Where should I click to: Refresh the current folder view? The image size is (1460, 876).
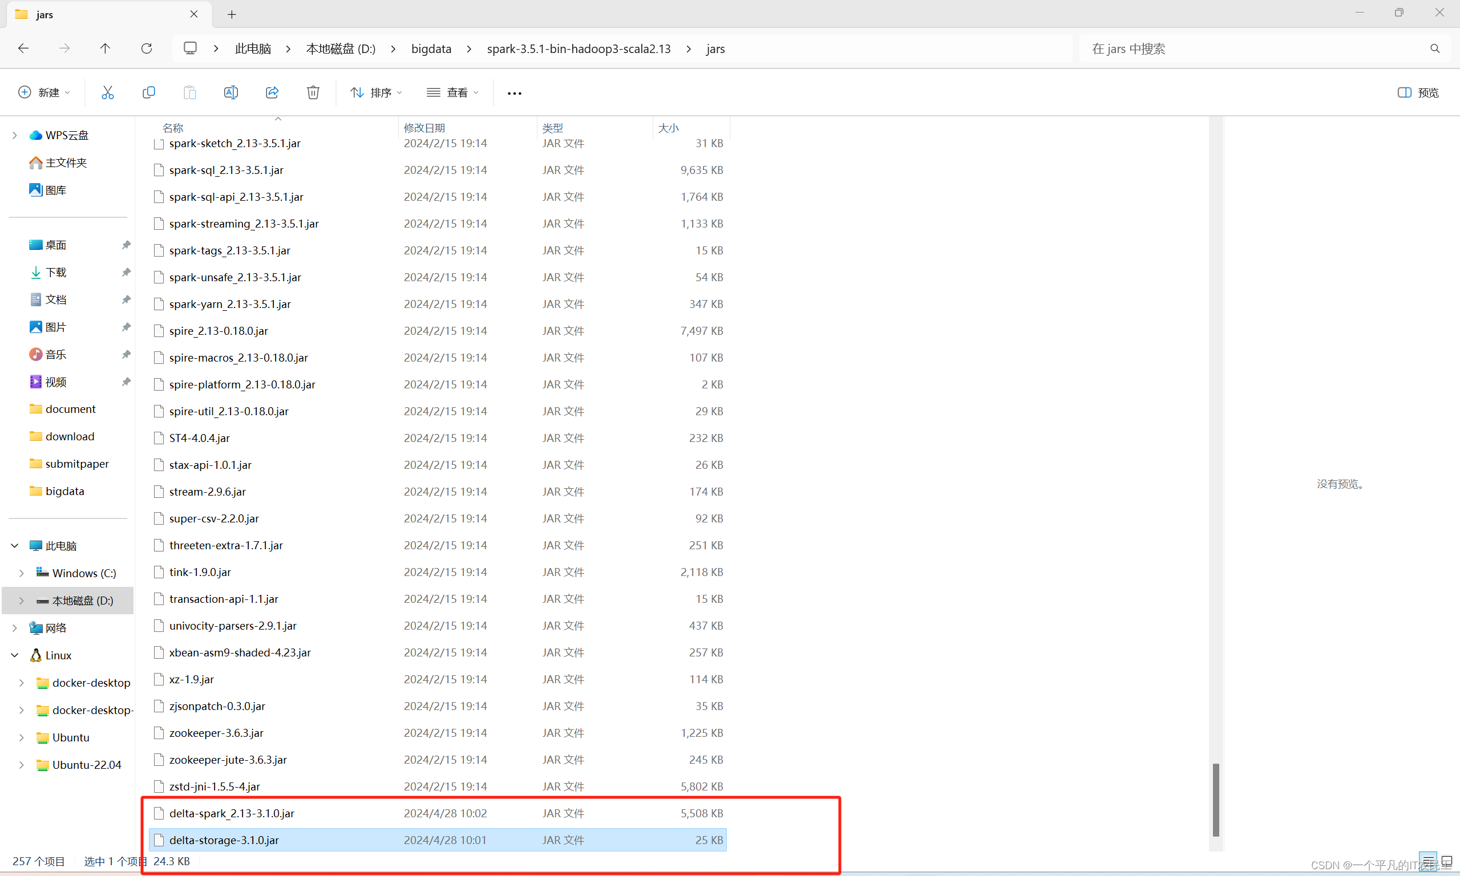[147, 48]
